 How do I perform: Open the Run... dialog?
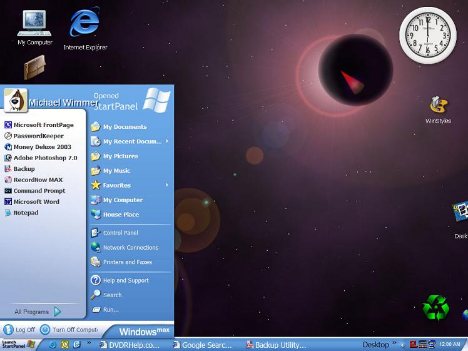(x=105, y=310)
